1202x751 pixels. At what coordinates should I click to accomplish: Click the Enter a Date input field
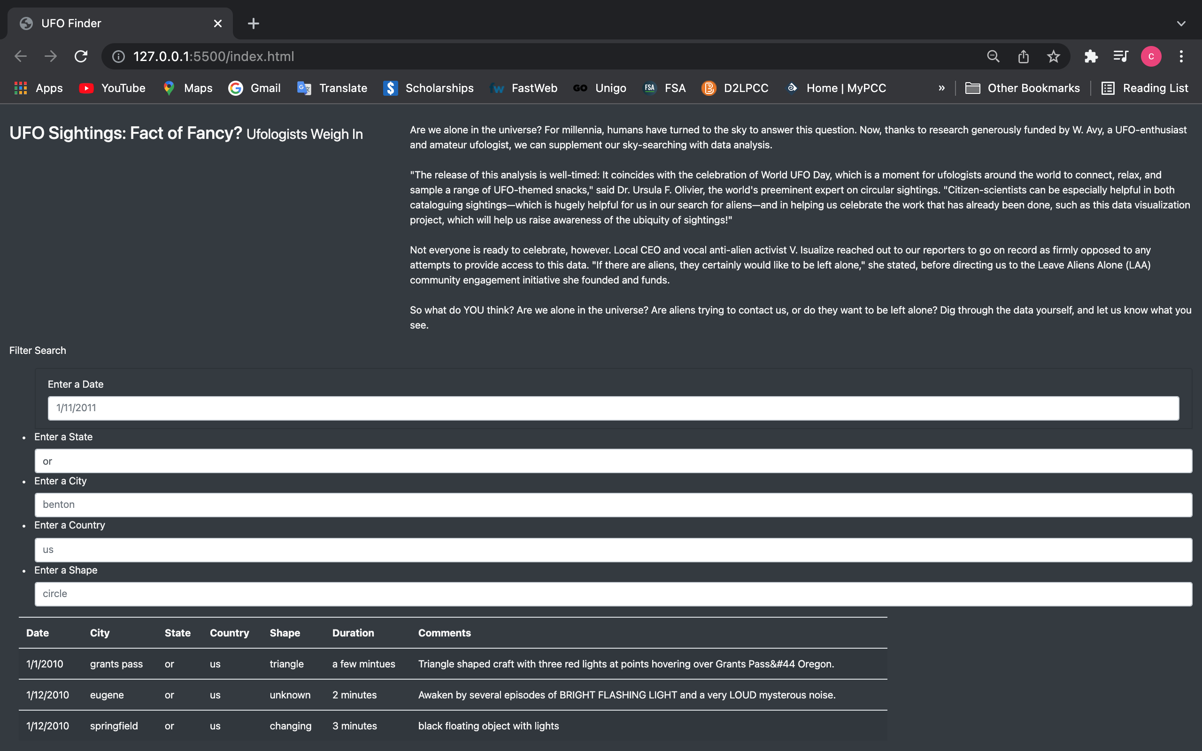613,408
